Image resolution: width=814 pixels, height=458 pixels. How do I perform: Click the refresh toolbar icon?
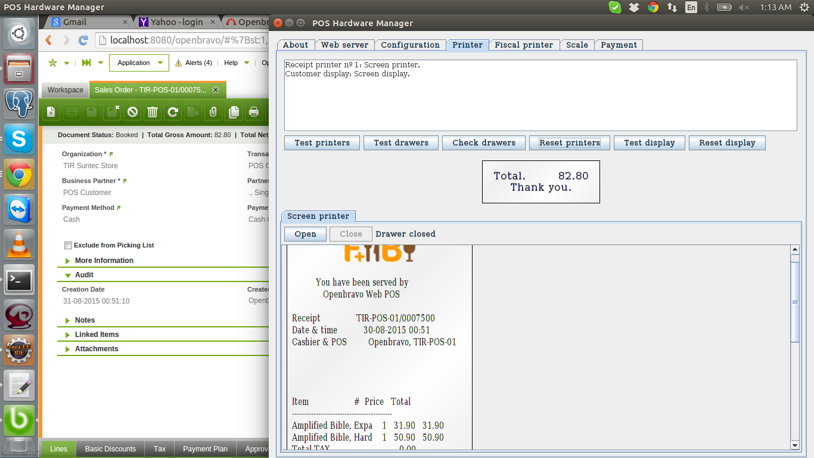point(173,112)
